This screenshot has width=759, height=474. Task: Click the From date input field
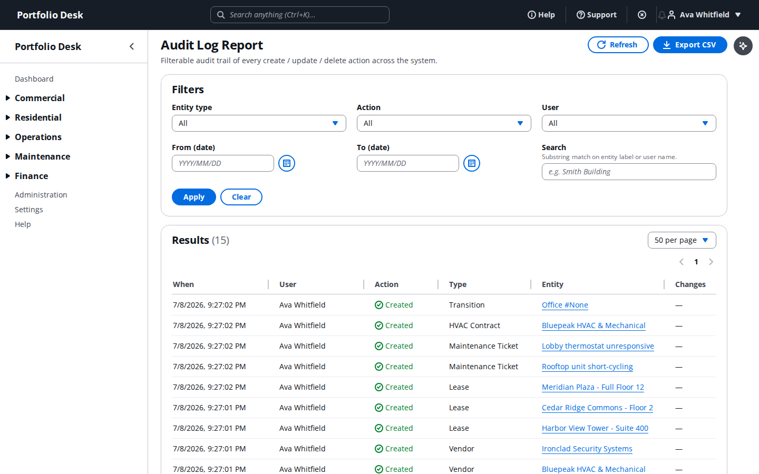tap(223, 163)
